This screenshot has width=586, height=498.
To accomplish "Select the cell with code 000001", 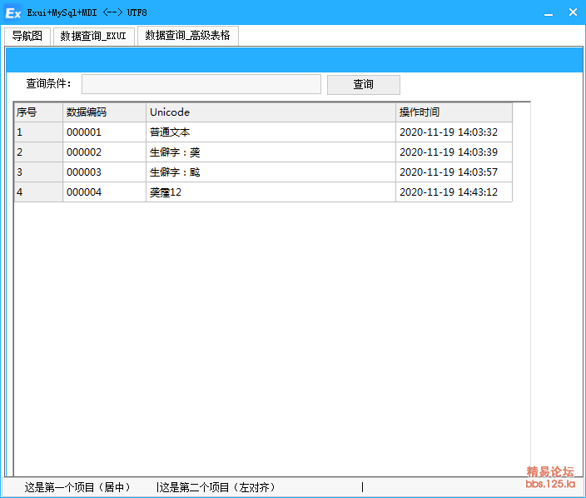I will [104, 132].
